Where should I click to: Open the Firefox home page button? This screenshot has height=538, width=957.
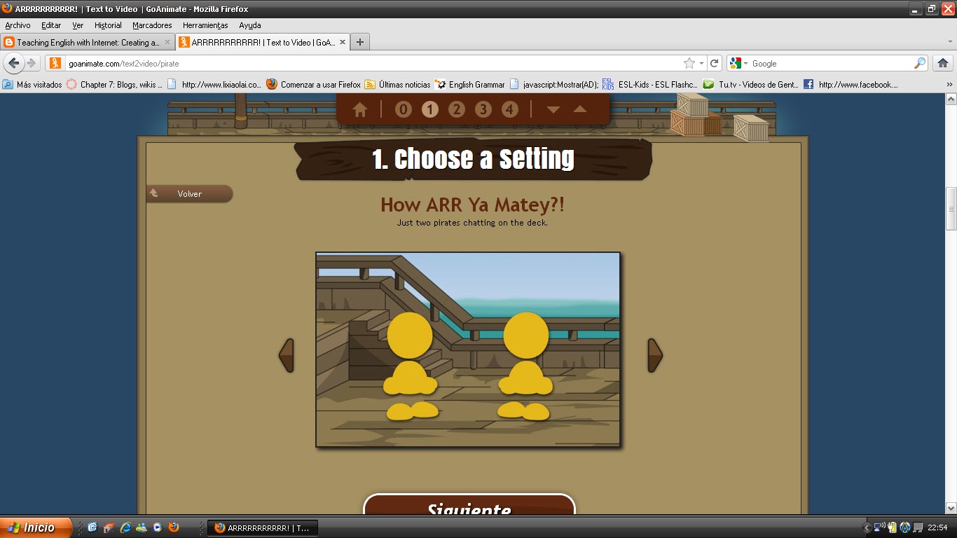point(943,63)
